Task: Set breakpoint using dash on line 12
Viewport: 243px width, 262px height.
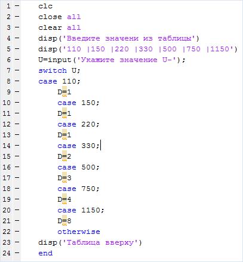Action: [17, 124]
